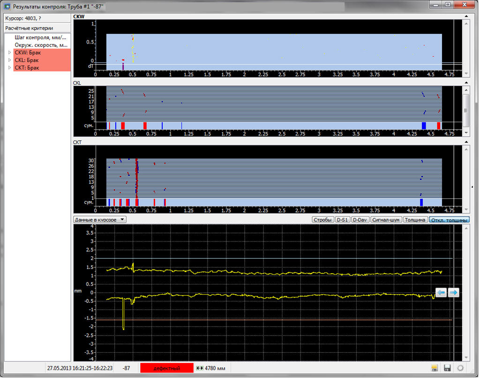Select the Окруж. скорость row
Image resolution: width=480 pixels, height=379 pixels.
point(41,45)
